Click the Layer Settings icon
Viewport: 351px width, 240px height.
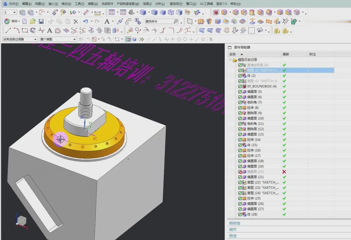click(x=22, y=12)
